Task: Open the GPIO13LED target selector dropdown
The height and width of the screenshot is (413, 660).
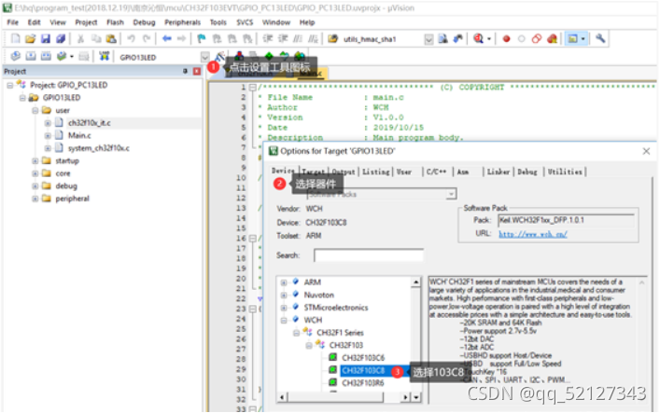Action: point(204,57)
